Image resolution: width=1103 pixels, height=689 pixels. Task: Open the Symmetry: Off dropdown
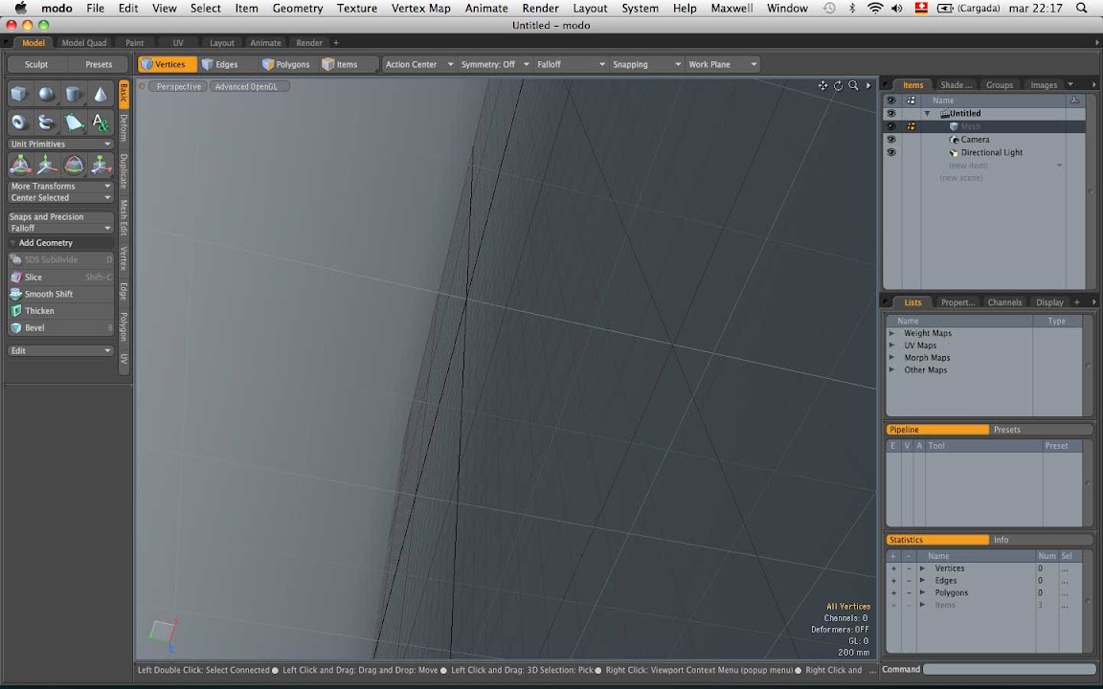[x=495, y=64]
